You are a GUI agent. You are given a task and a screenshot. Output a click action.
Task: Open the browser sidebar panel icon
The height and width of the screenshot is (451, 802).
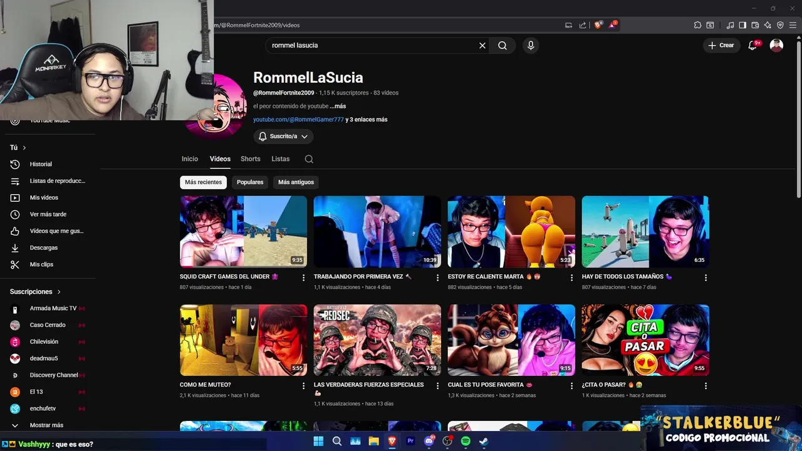pyautogui.click(x=742, y=25)
